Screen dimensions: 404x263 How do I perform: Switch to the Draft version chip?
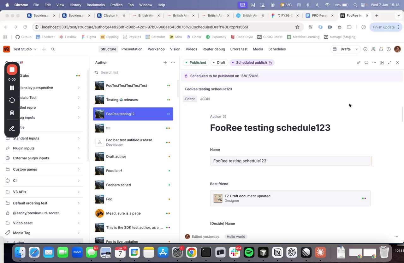pyautogui.click(x=219, y=63)
